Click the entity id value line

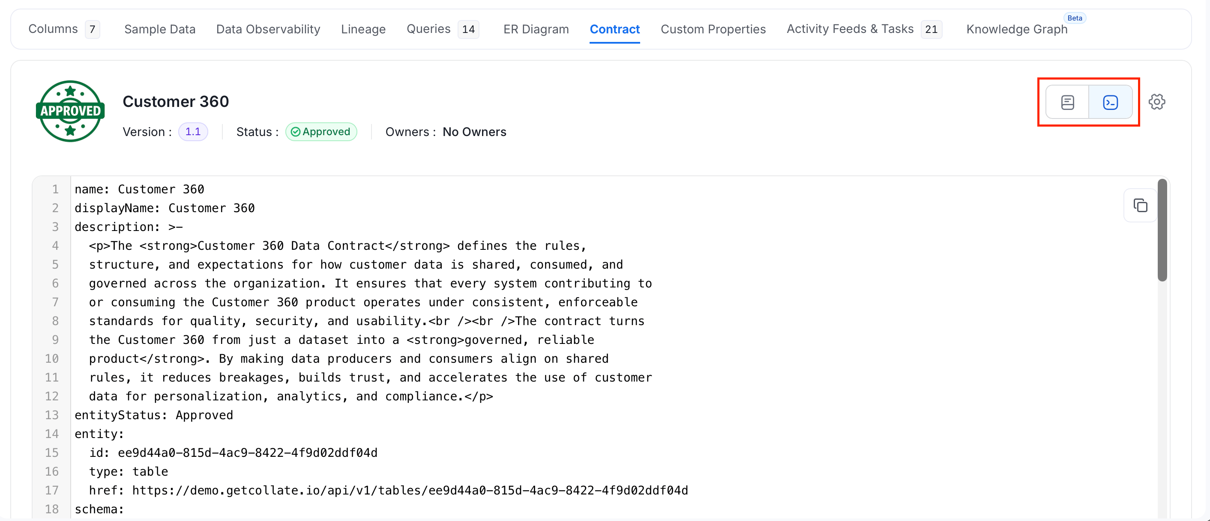click(x=233, y=453)
